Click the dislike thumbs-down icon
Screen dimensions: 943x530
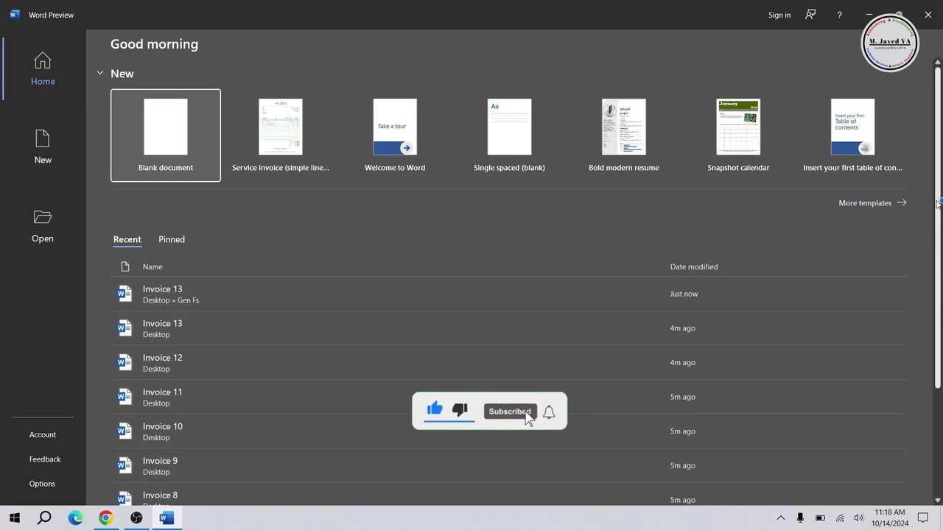[460, 409]
